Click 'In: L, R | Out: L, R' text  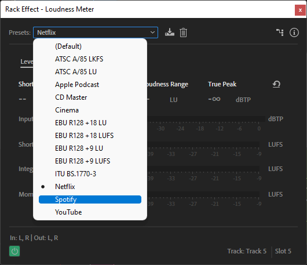pyautogui.click(x=34, y=238)
